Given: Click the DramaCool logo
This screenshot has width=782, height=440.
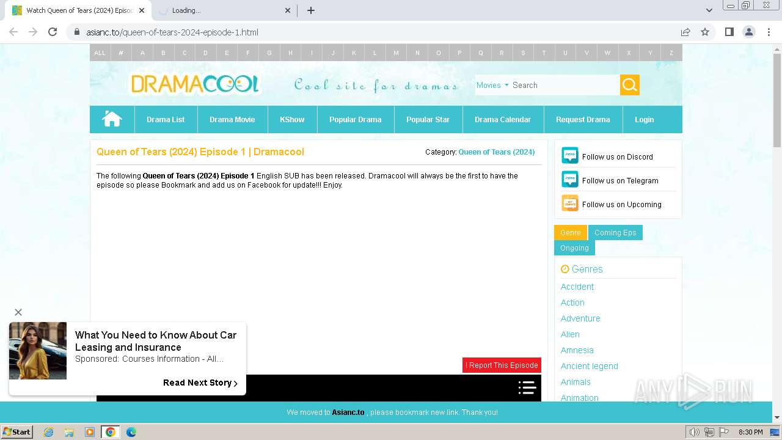Looking at the screenshot, I should point(194,84).
